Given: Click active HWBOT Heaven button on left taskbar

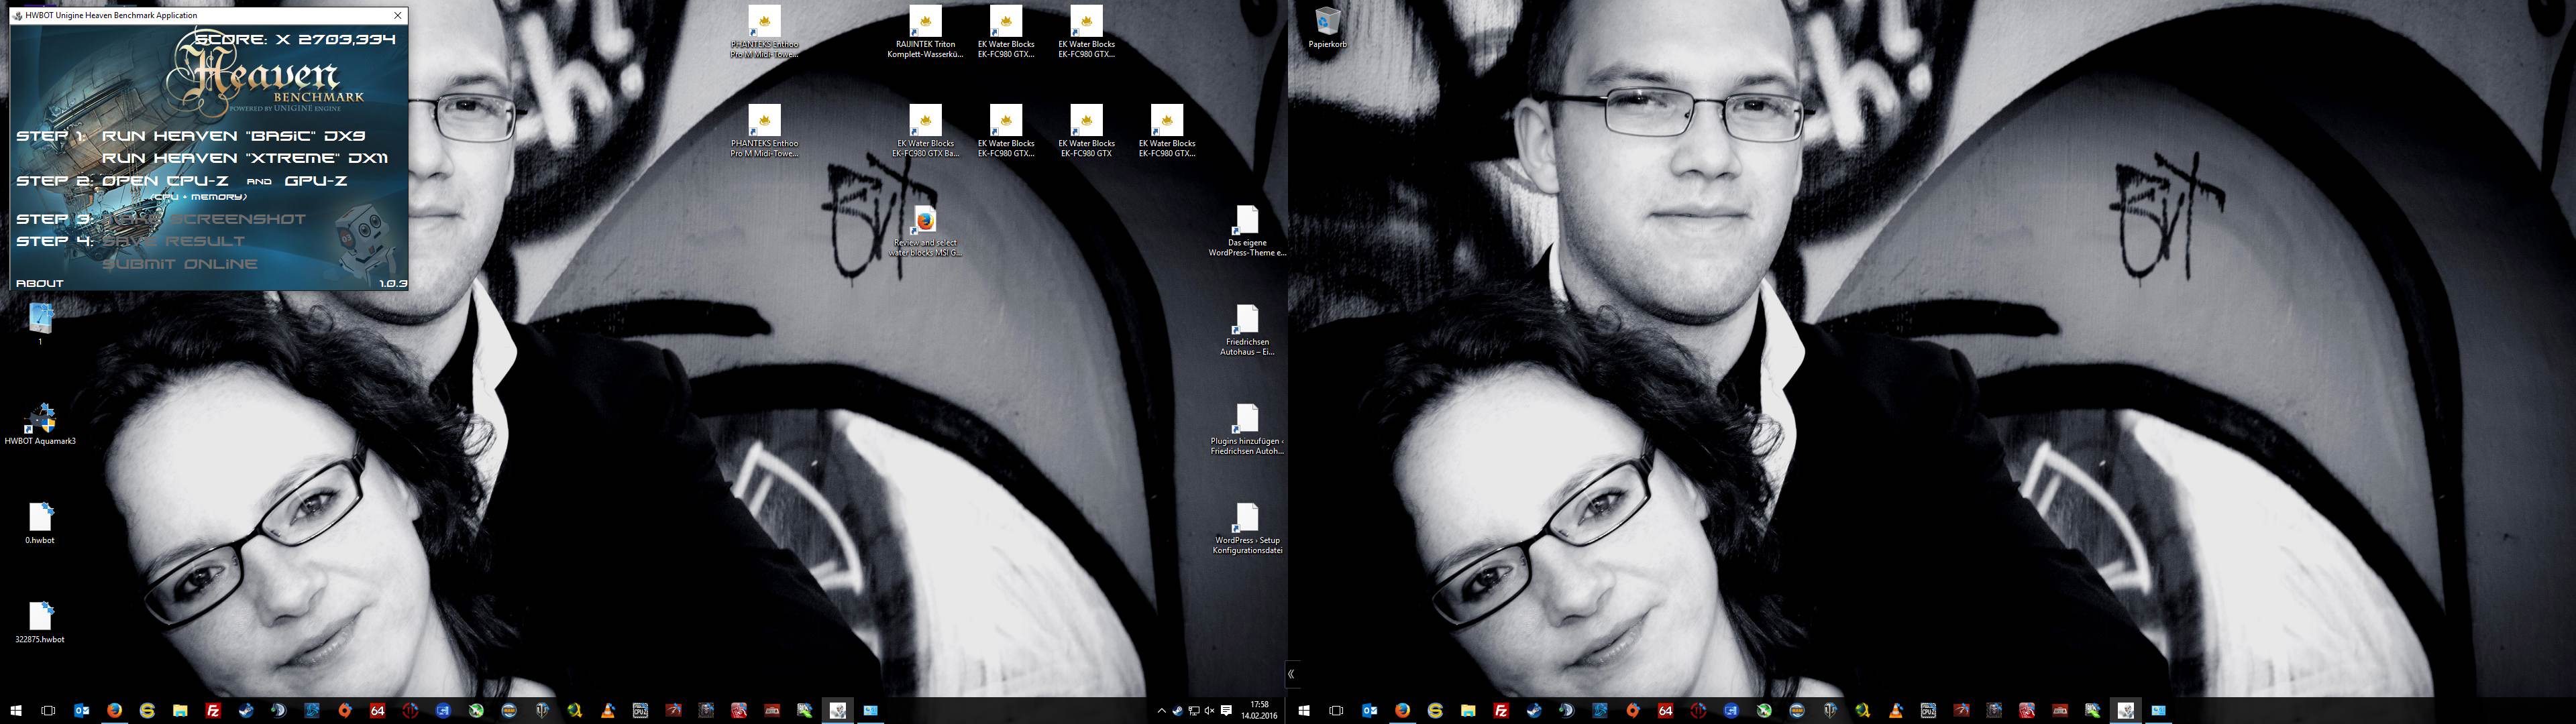Looking at the screenshot, I should click(837, 710).
